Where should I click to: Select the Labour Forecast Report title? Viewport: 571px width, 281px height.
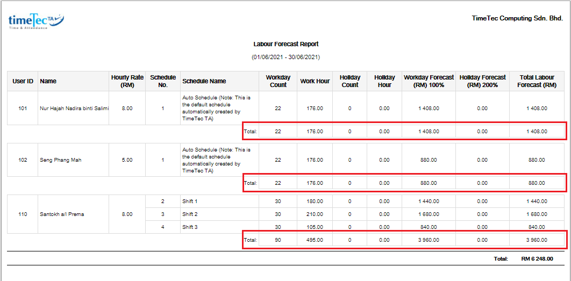286,44
